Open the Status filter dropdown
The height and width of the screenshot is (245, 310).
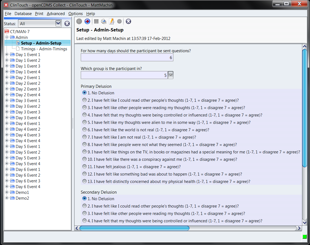coord(58,24)
